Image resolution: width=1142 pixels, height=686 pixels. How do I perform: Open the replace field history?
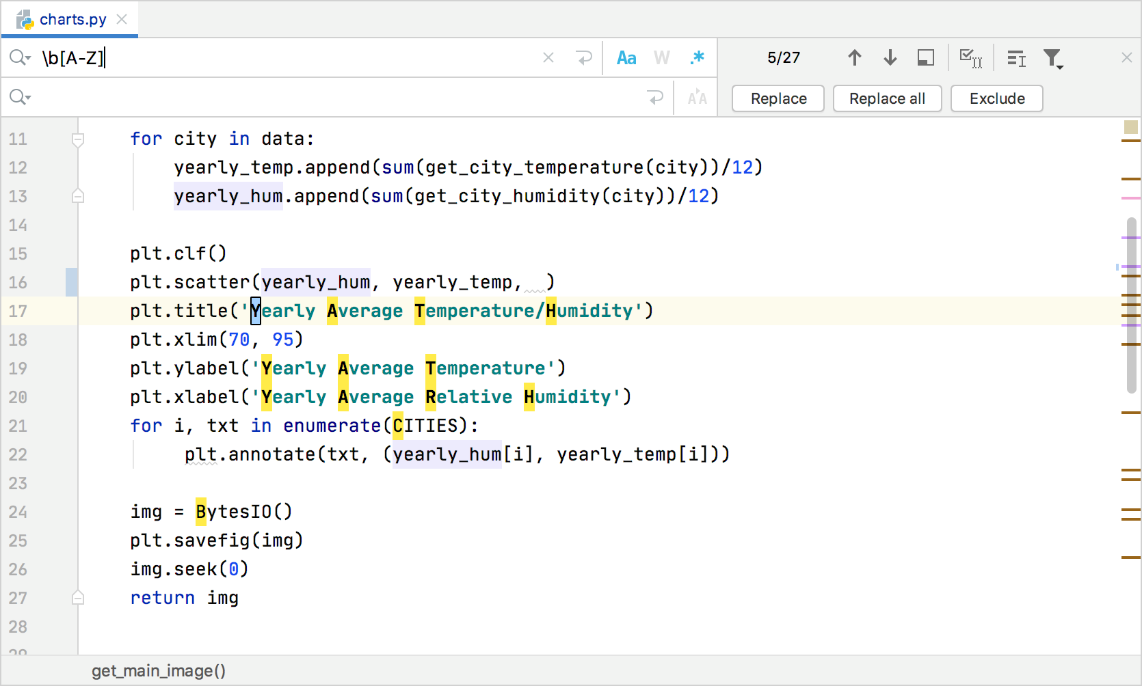click(19, 97)
